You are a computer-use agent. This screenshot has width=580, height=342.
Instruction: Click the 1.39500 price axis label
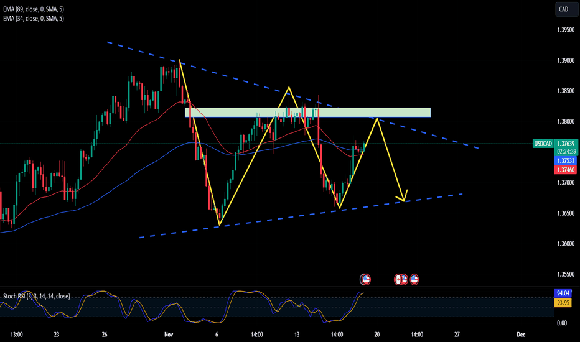(566, 30)
